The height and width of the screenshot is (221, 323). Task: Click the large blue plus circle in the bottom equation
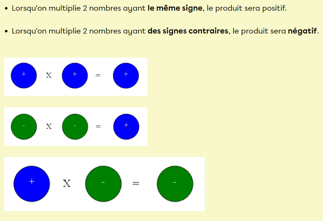click(32, 183)
